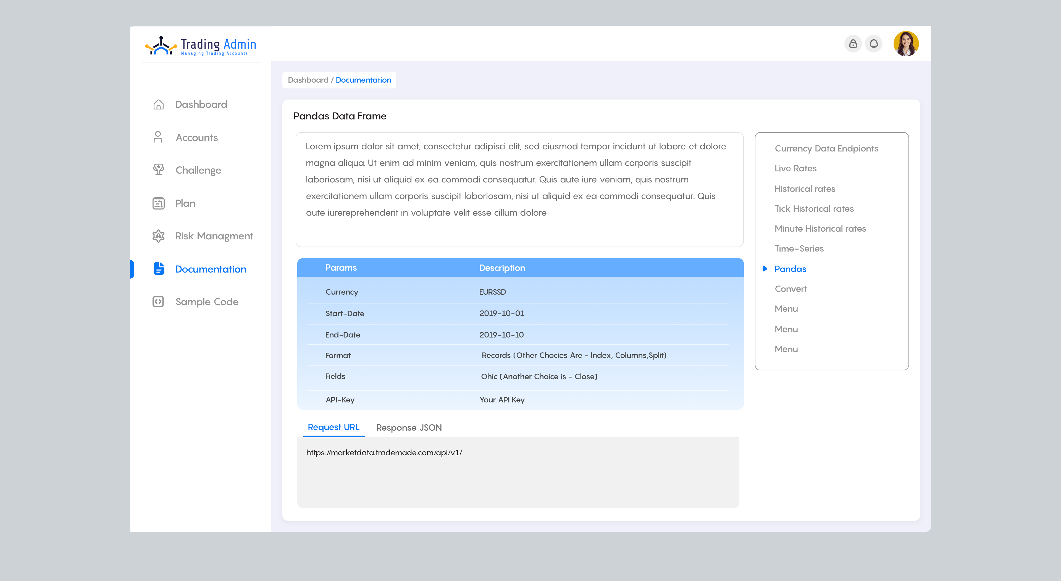
Task: Select the Dashboard home icon
Action: tap(159, 104)
